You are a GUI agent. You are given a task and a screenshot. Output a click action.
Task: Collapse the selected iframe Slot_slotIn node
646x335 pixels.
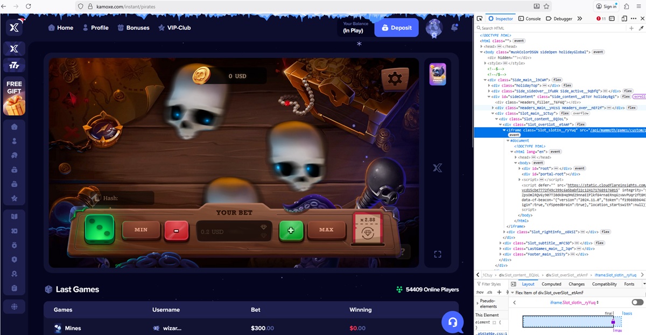[x=504, y=130]
